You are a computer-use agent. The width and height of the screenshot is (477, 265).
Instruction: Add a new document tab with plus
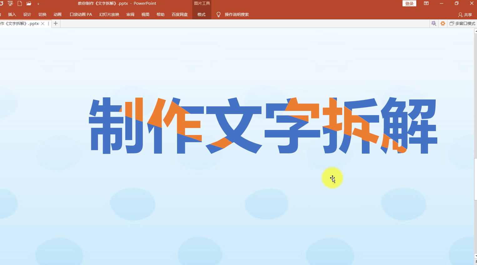[x=56, y=23]
